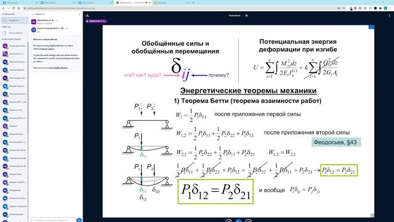394x222 pixels.
Task: Hide presentation with the blue corner button
Action: [x=371, y=27]
